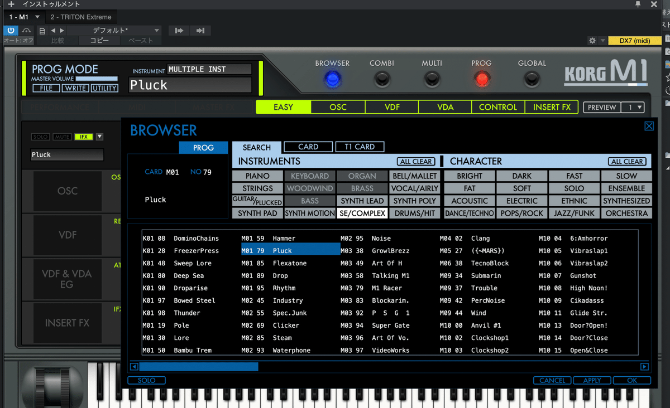Enable the COMBI mode button
The height and width of the screenshot is (408, 670).
pos(382,80)
